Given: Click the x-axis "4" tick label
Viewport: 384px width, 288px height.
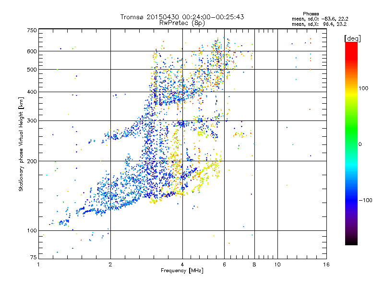Looking at the screenshot, I should point(182,264).
